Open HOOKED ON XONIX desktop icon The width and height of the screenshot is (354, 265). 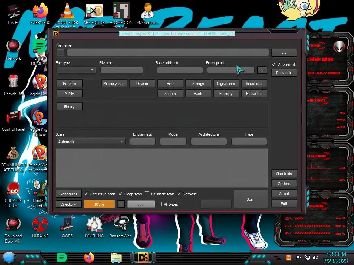pyautogui.click(x=121, y=14)
